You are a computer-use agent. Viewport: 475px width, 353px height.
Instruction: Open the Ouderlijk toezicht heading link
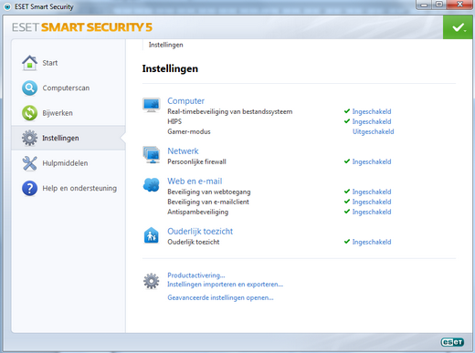tap(200, 232)
